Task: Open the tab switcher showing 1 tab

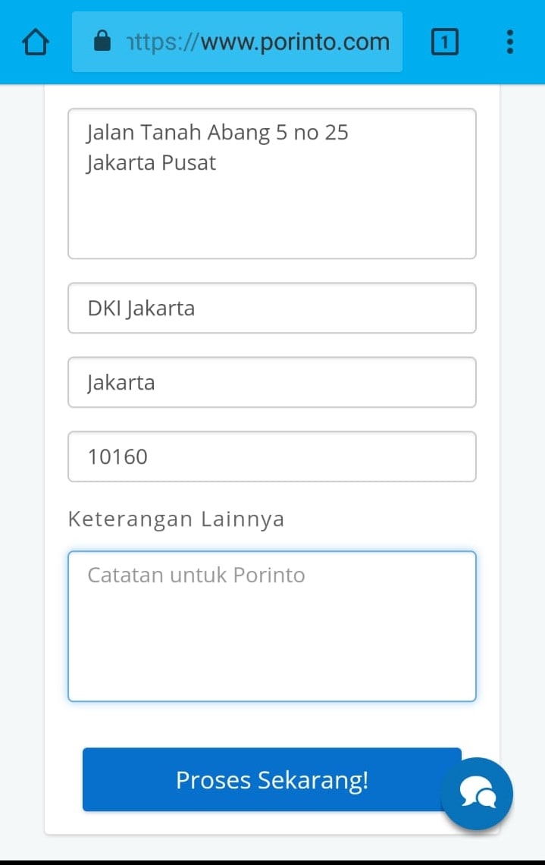Action: point(445,42)
